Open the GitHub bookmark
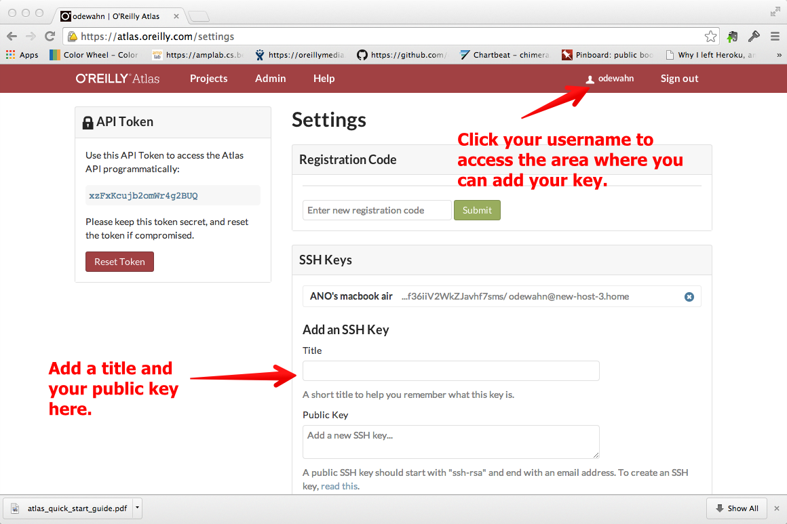 [x=402, y=55]
